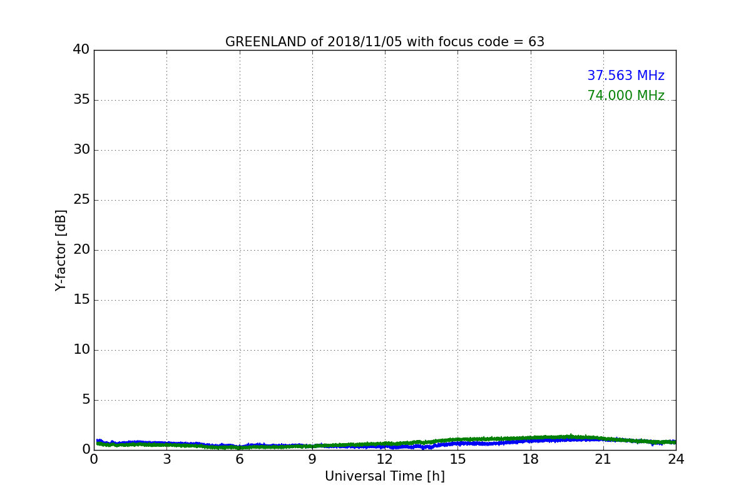751x500 pixels.
Task: Click the Universal Time [h] axis label
Action: point(385,476)
